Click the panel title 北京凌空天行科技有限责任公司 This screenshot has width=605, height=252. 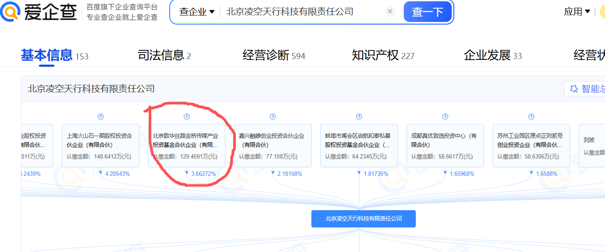pos(91,89)
